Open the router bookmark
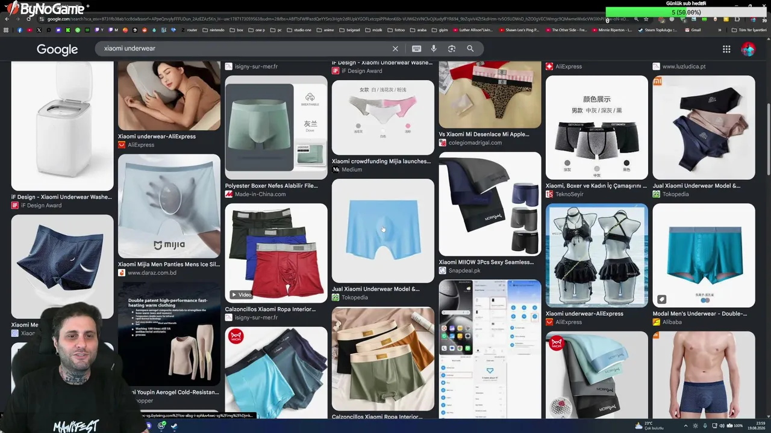This screenshot has height=433, width=771. [x=189, y=30]
